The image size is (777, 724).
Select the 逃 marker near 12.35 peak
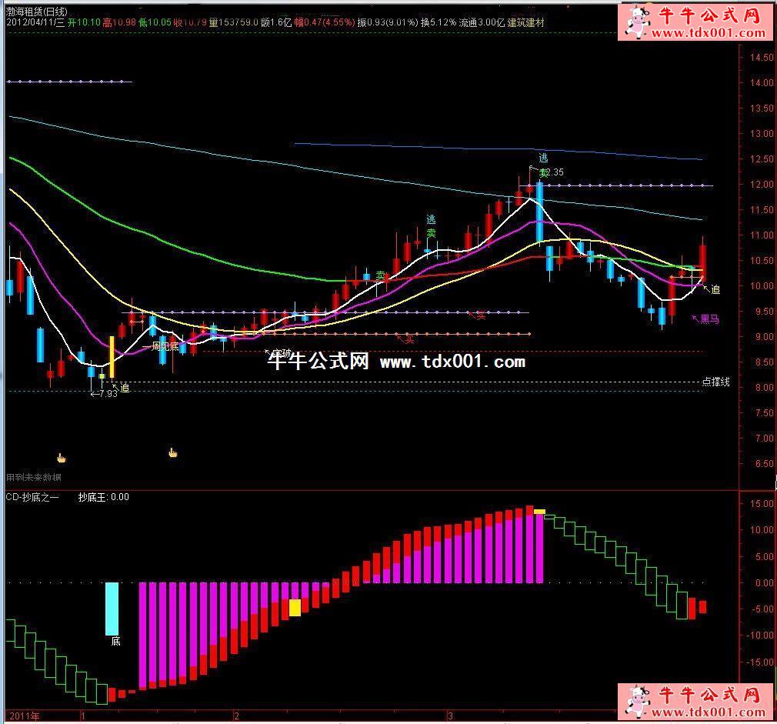[543, 158]
